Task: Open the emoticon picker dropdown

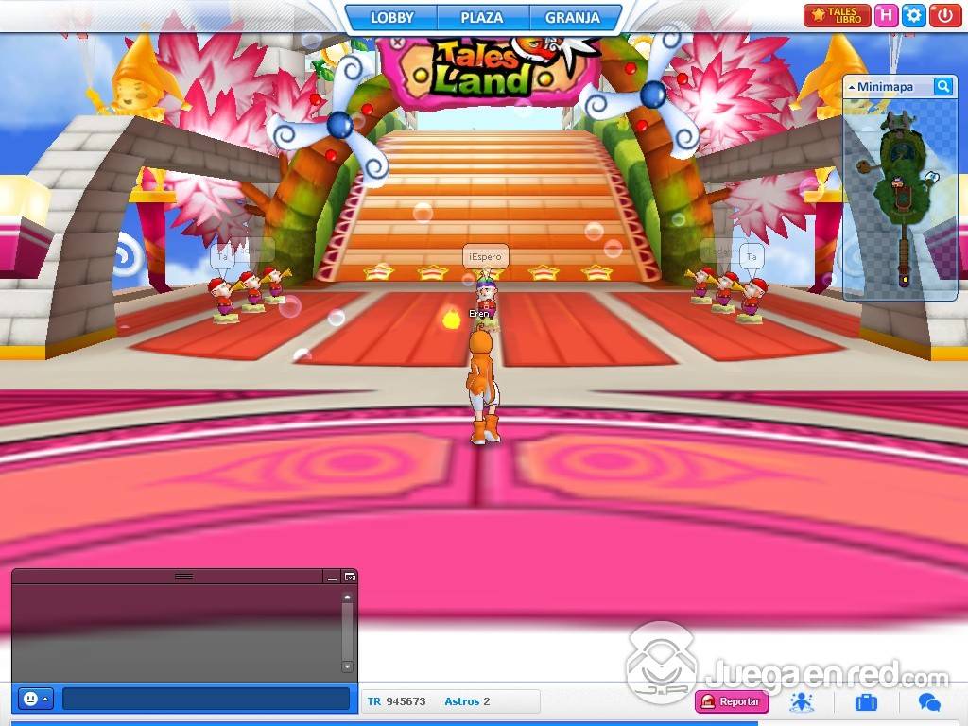Action: pyautogui.click(x=36, y=700)
